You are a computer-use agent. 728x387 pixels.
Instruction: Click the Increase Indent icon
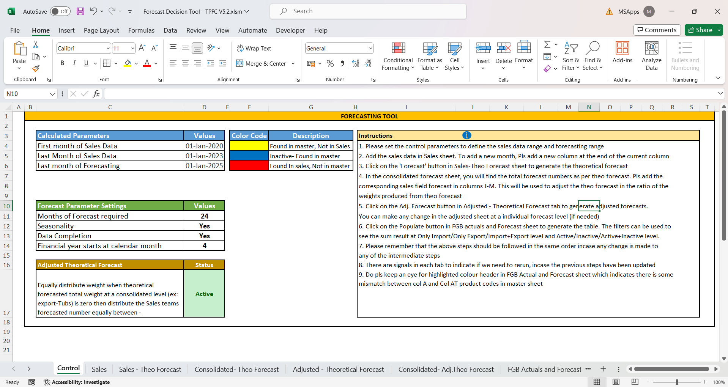[223, 63]
